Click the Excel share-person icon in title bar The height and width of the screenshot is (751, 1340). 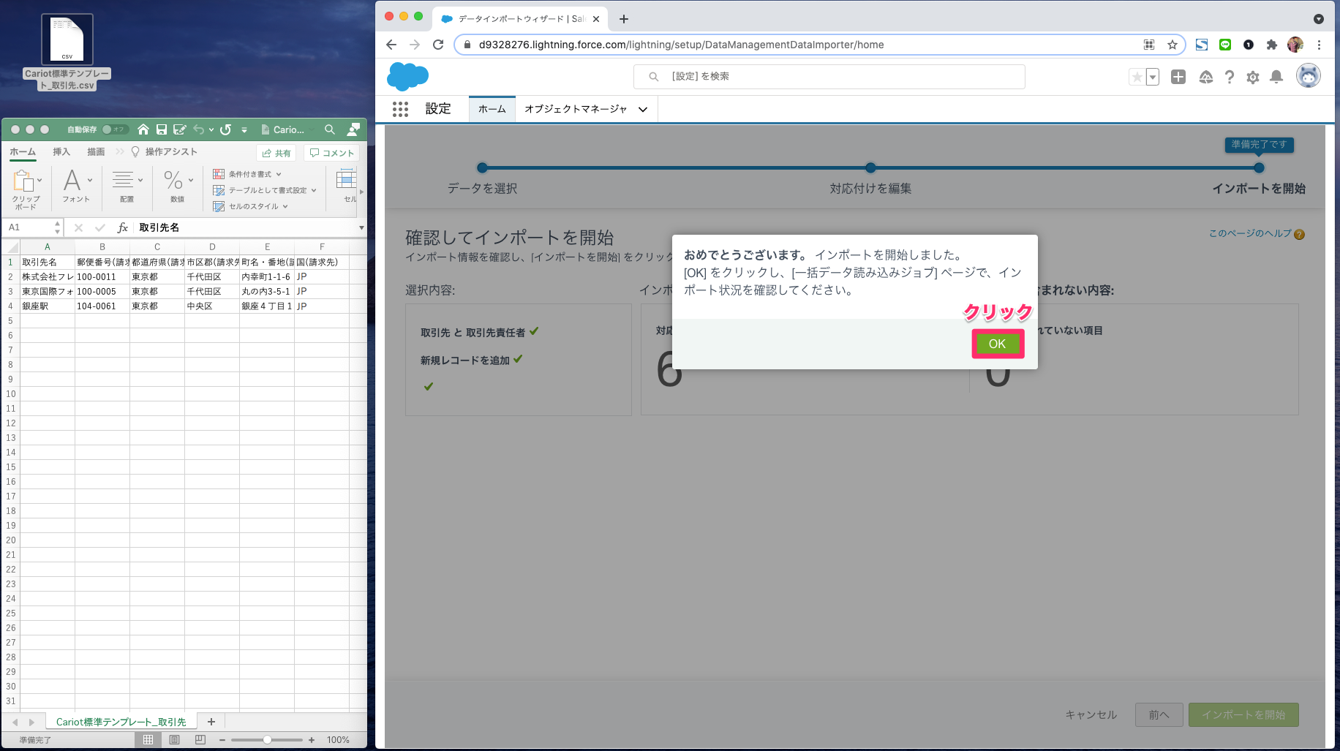click(354, 129)
